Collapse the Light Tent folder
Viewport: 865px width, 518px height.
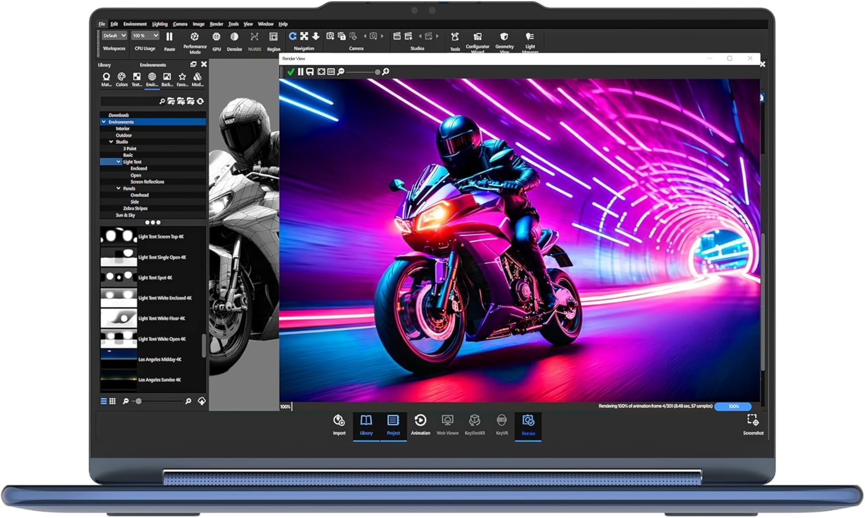click(118, 162)
